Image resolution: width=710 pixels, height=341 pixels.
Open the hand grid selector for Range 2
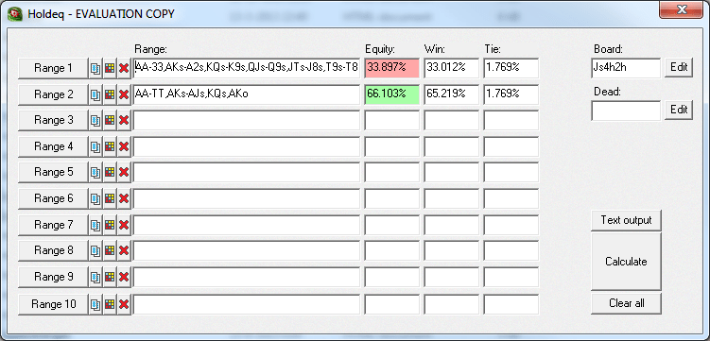(110, 94)
